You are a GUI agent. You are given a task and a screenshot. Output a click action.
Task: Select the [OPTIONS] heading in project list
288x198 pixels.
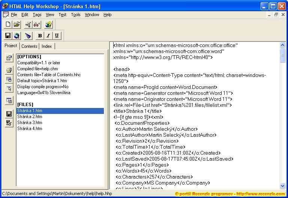29,57
